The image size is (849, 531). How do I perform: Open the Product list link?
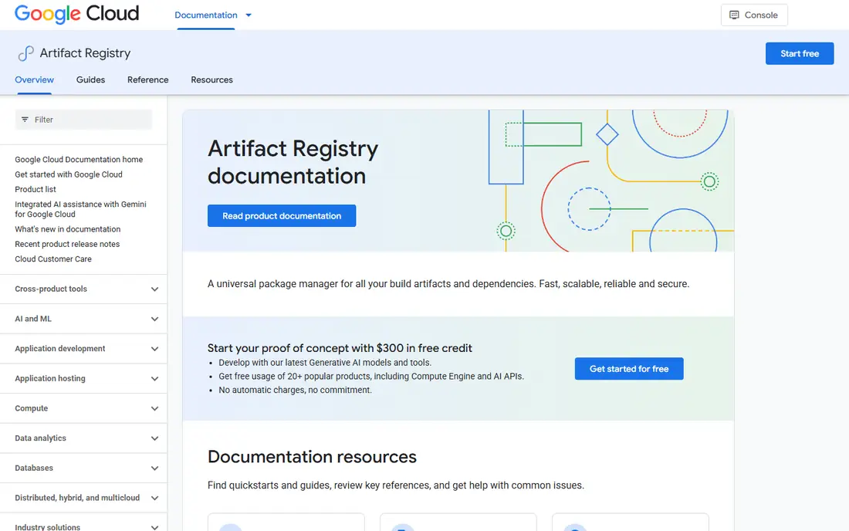click(x=36, y=189)
